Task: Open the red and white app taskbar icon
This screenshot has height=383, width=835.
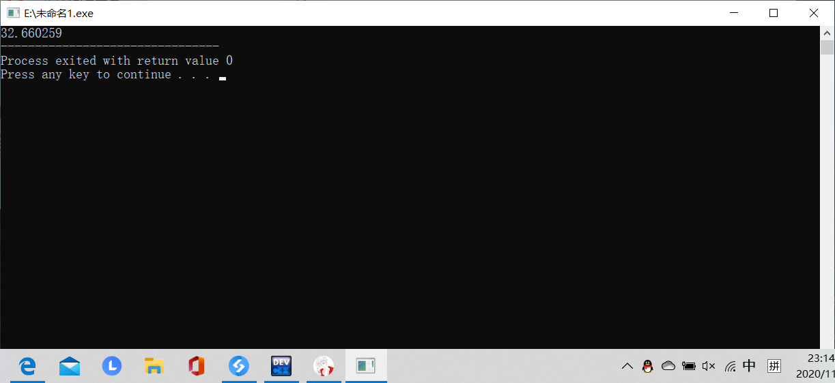Action: pyautogui.click(x=324, y=367)
